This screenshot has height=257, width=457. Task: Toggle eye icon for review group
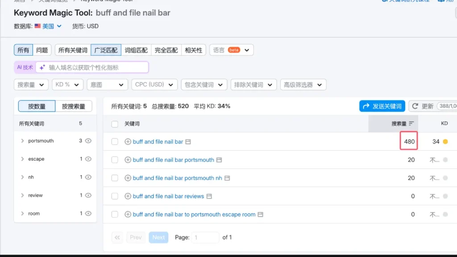point(88,195)
